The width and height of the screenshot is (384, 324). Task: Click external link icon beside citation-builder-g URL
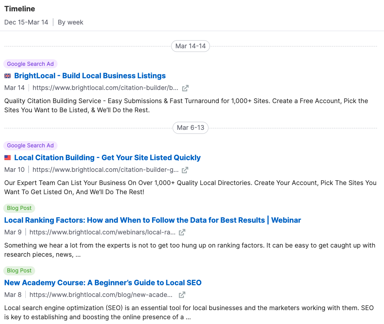coord(185,170)
